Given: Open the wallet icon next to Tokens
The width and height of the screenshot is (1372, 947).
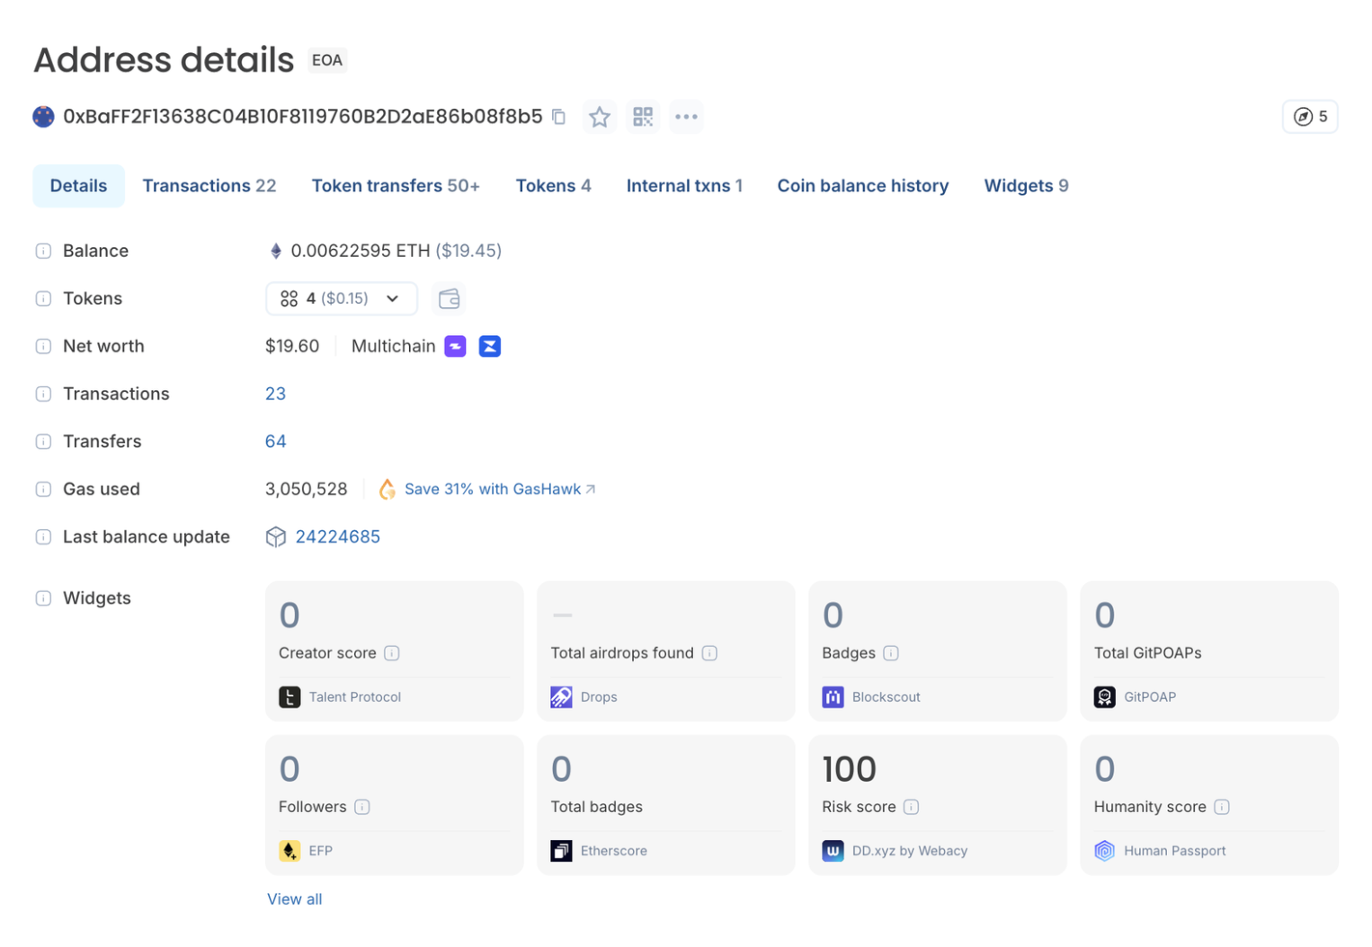Looking at the screenshot, I should coord(449,298).
